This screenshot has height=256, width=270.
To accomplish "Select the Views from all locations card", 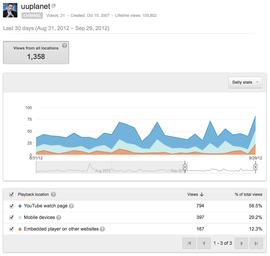I will coord(36,52).
